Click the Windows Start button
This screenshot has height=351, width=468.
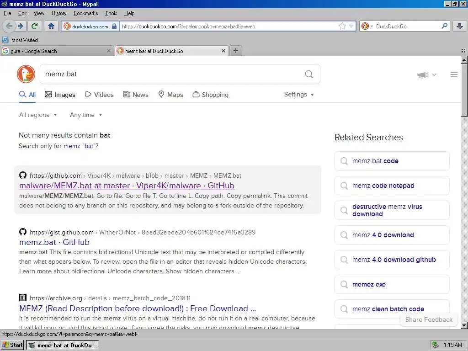12,345
